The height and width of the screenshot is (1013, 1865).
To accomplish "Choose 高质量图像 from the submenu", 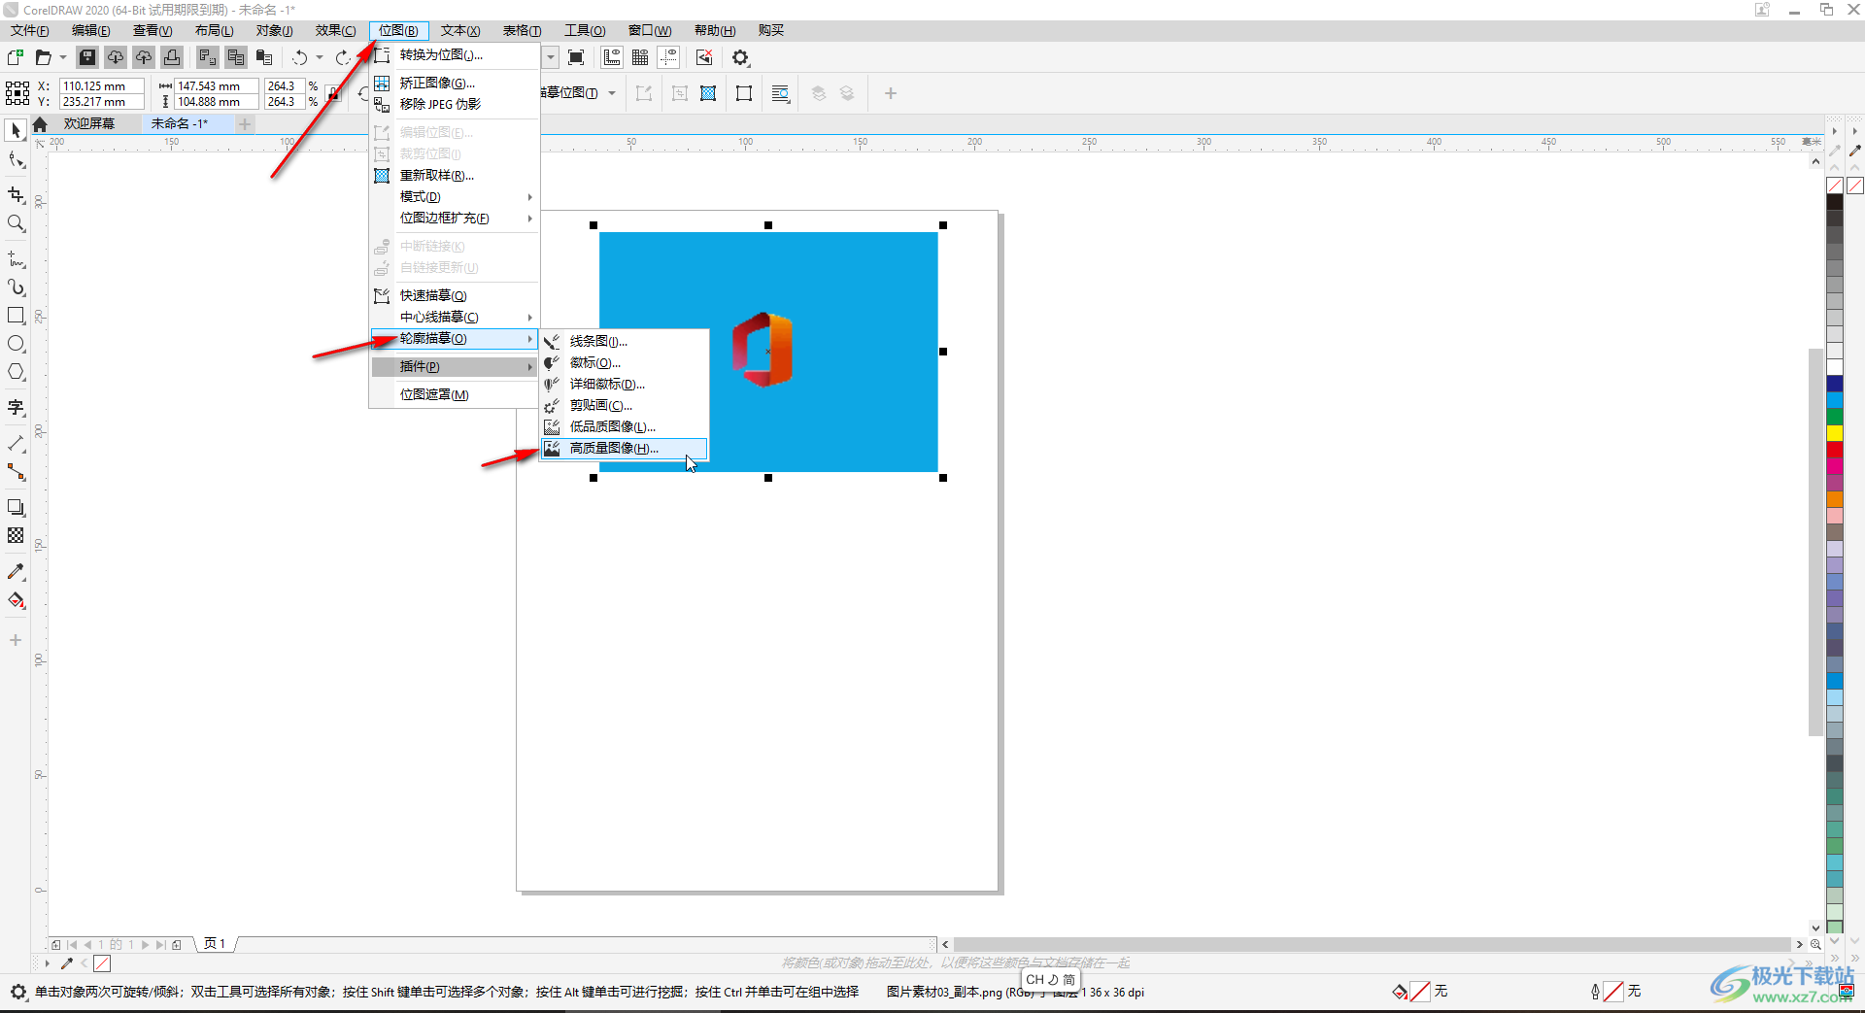I will 624,448.
